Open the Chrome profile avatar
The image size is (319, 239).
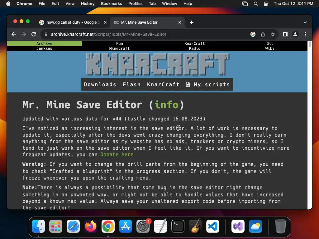point(295,34)
